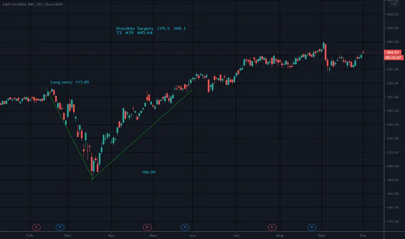Open the USD currency selector

pos(394,4)
